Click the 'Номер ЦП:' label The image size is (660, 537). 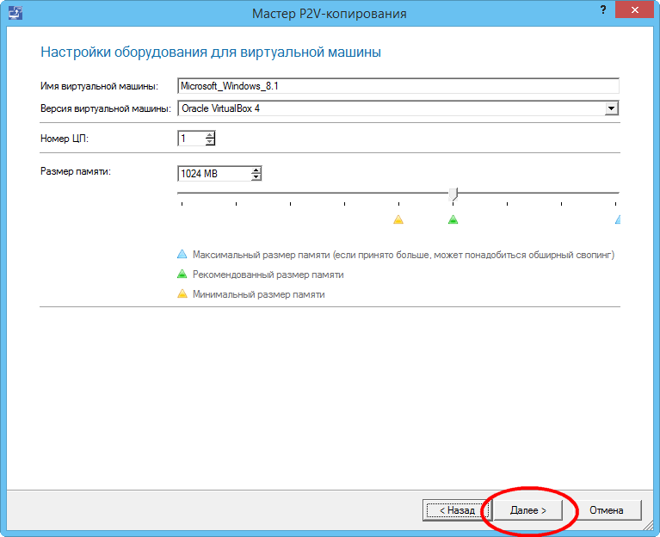[65, 139]
